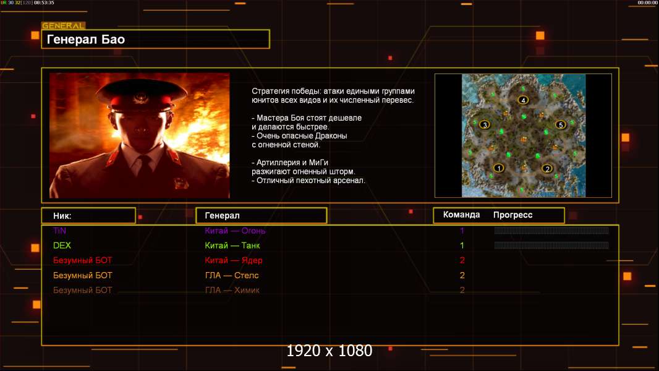This screenshot has height=371, width=659.
Task: Click the "Артиллерия и МиГи" line
Action: pos(290,163)
